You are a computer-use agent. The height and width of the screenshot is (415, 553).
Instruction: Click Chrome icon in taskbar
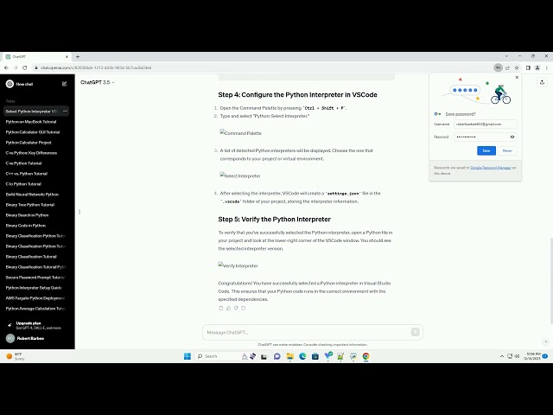(x=366, y=356)
